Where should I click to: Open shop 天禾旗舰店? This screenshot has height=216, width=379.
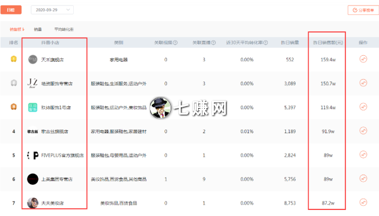coord(52,59)
